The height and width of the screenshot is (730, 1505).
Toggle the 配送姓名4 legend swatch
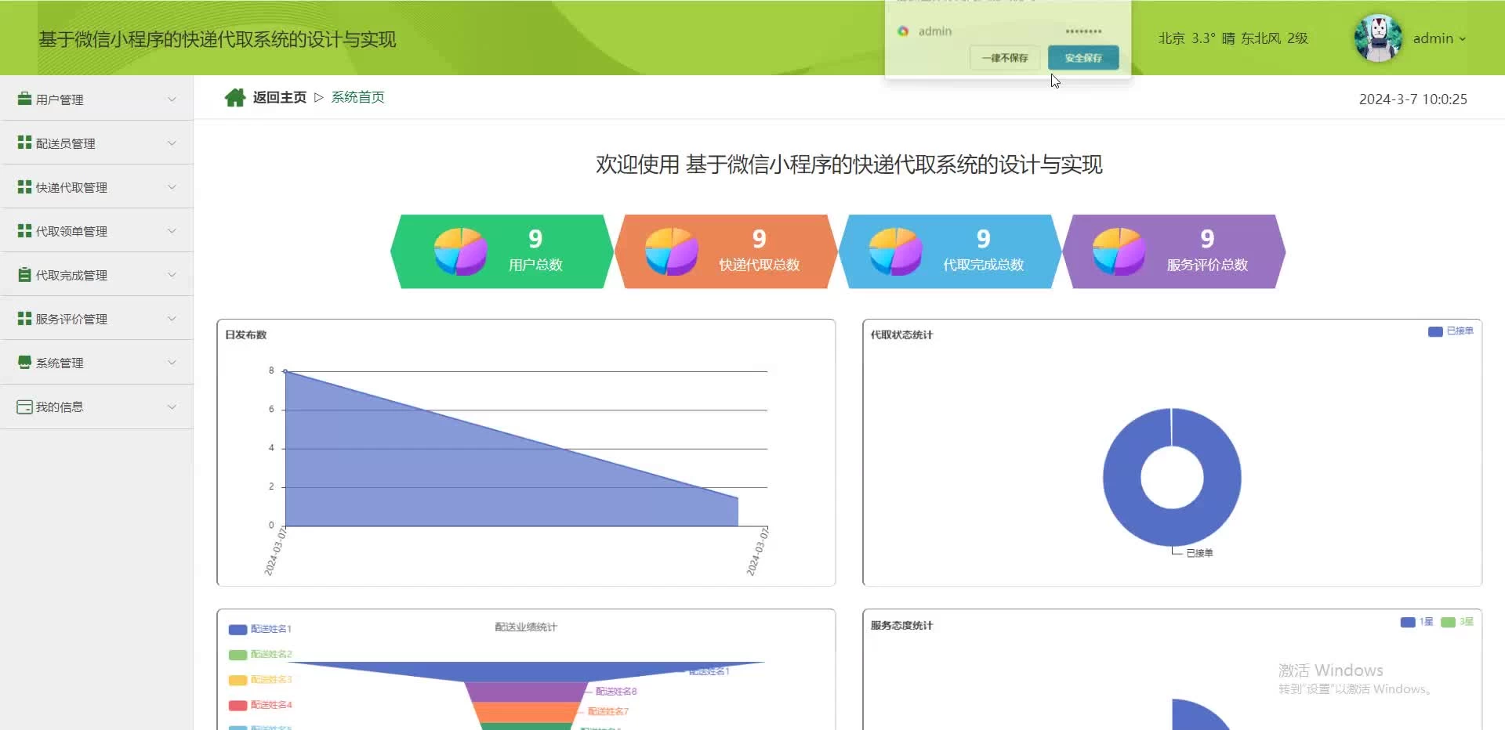point(238,705)
